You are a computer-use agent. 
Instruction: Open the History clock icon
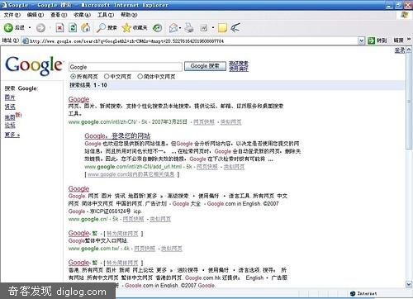[x=158, y=28]
